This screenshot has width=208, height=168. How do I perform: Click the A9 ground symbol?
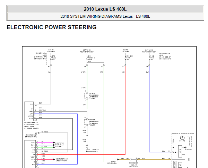pos(87,145)
